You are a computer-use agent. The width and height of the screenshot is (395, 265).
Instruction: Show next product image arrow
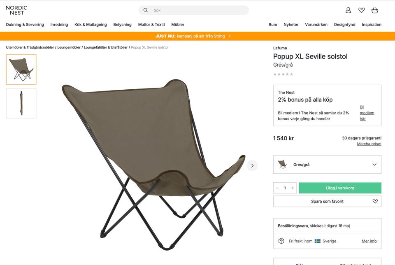pos(252,165)
